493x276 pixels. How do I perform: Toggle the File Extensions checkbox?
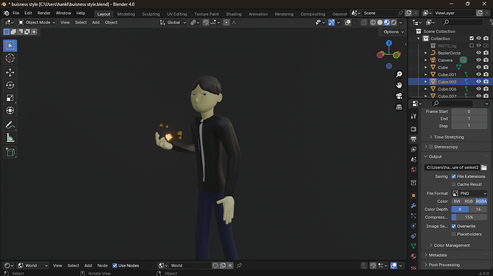click(x=454, y=176)
